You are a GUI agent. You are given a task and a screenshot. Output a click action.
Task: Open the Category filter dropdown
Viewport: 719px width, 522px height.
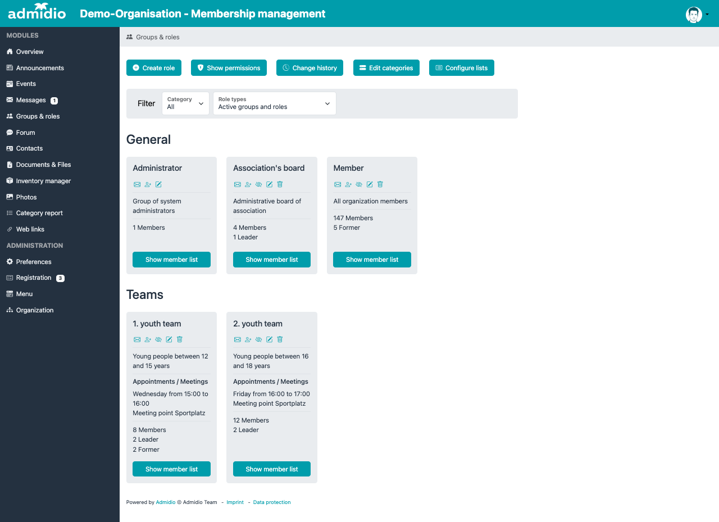click(x=185, y=103)
